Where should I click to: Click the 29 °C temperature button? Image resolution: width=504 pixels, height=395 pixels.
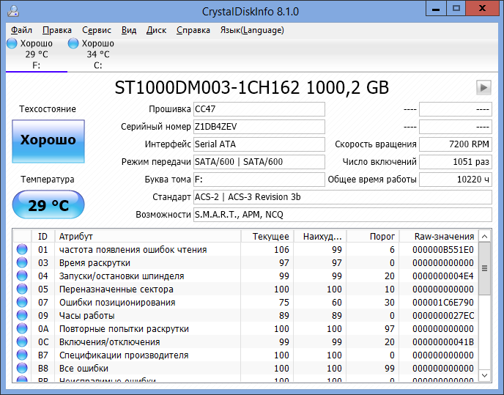48,205
